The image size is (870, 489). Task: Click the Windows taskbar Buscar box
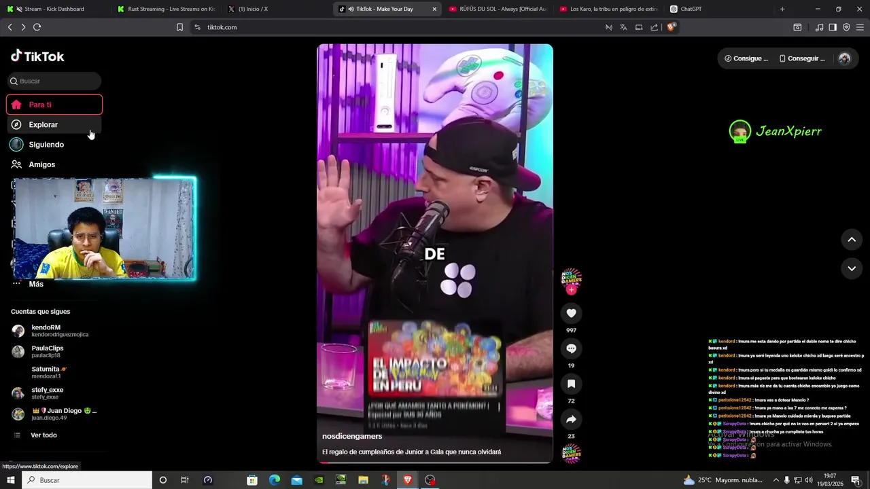tap(87, 480)
